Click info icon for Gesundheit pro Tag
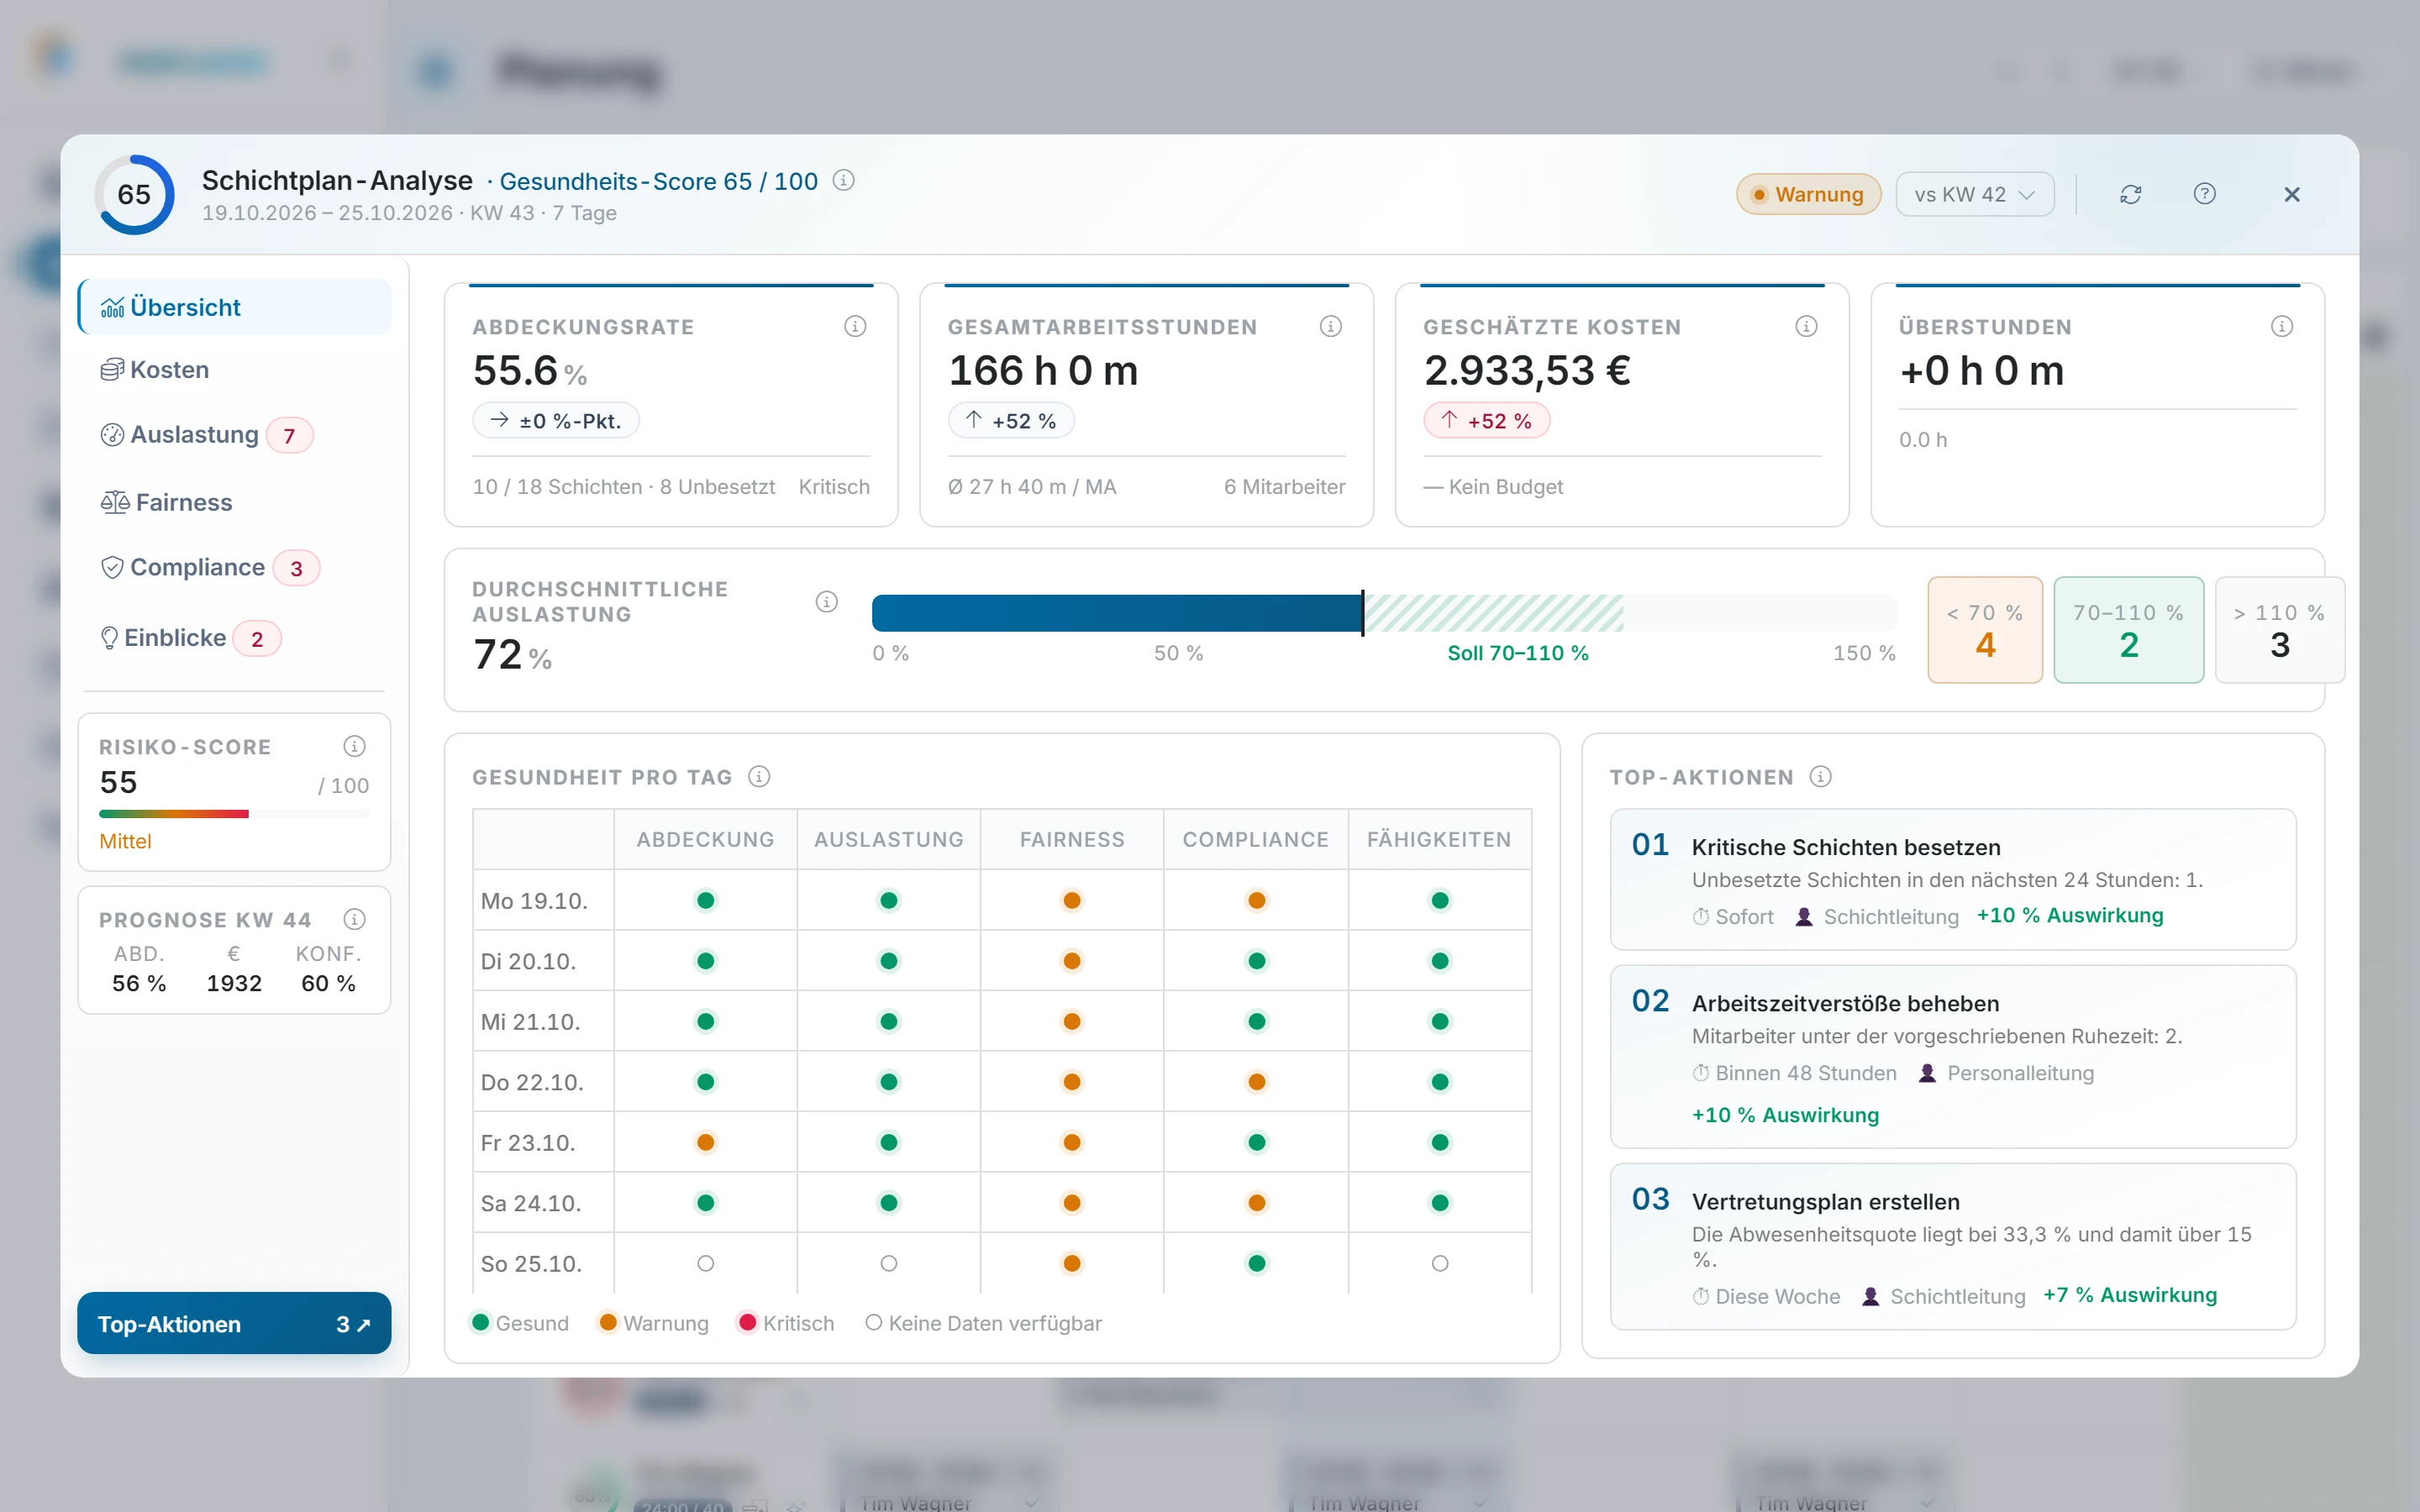Image resolution: width=2420 pixels, height=1512 pixels. pyautogui.click(x=759, y=777)
